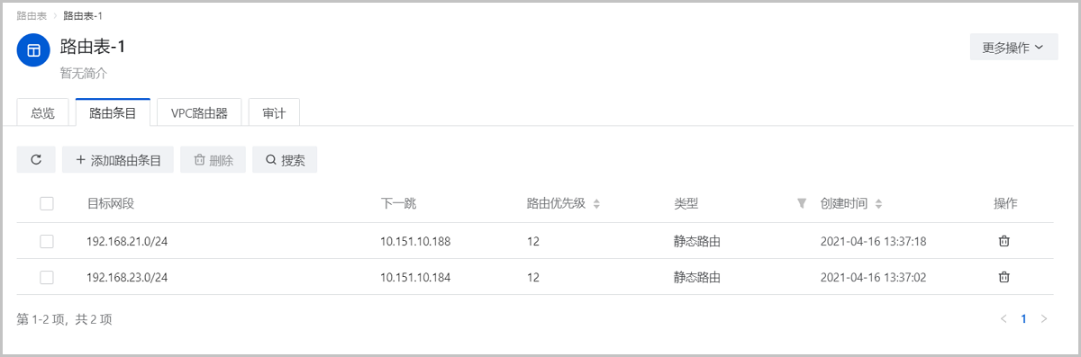Sort by 路由优先级 column arrows
Screen dimensions: 1081x357
tap(596, 204)
